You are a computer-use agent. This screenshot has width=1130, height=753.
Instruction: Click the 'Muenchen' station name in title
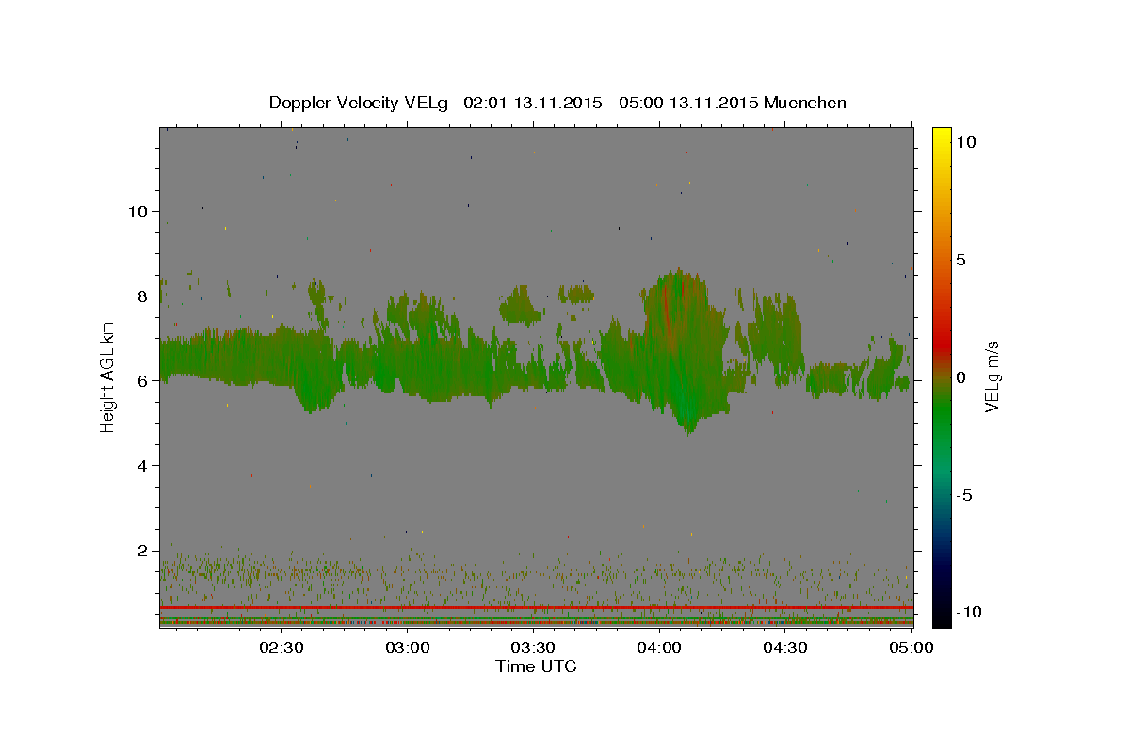pos(805,103)
